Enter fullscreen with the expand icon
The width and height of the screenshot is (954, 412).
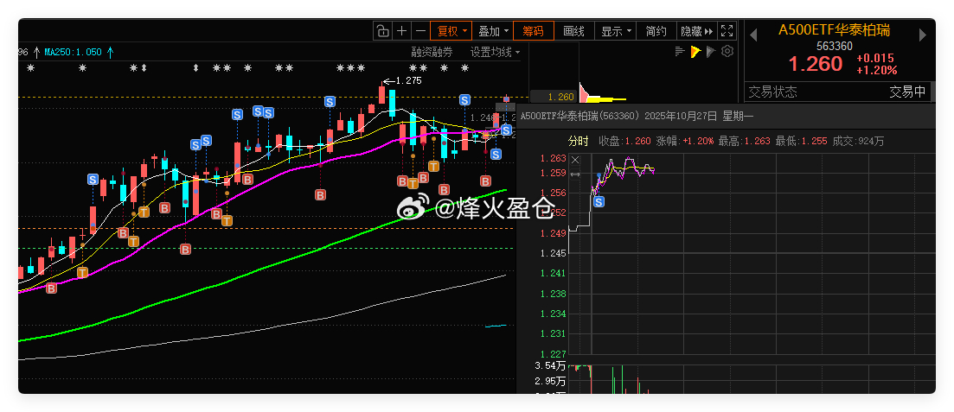tap(727, 31)
